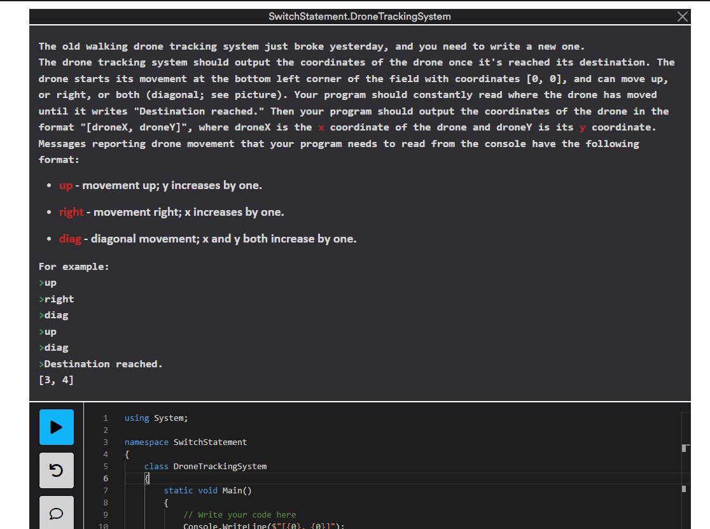Click the Reset button below the Run button

point(57,470)
